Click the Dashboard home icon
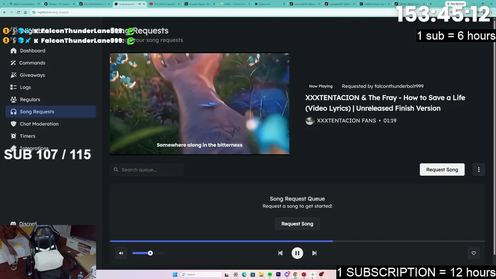Viewport: 496px width, 279px height. click(14, 51)
